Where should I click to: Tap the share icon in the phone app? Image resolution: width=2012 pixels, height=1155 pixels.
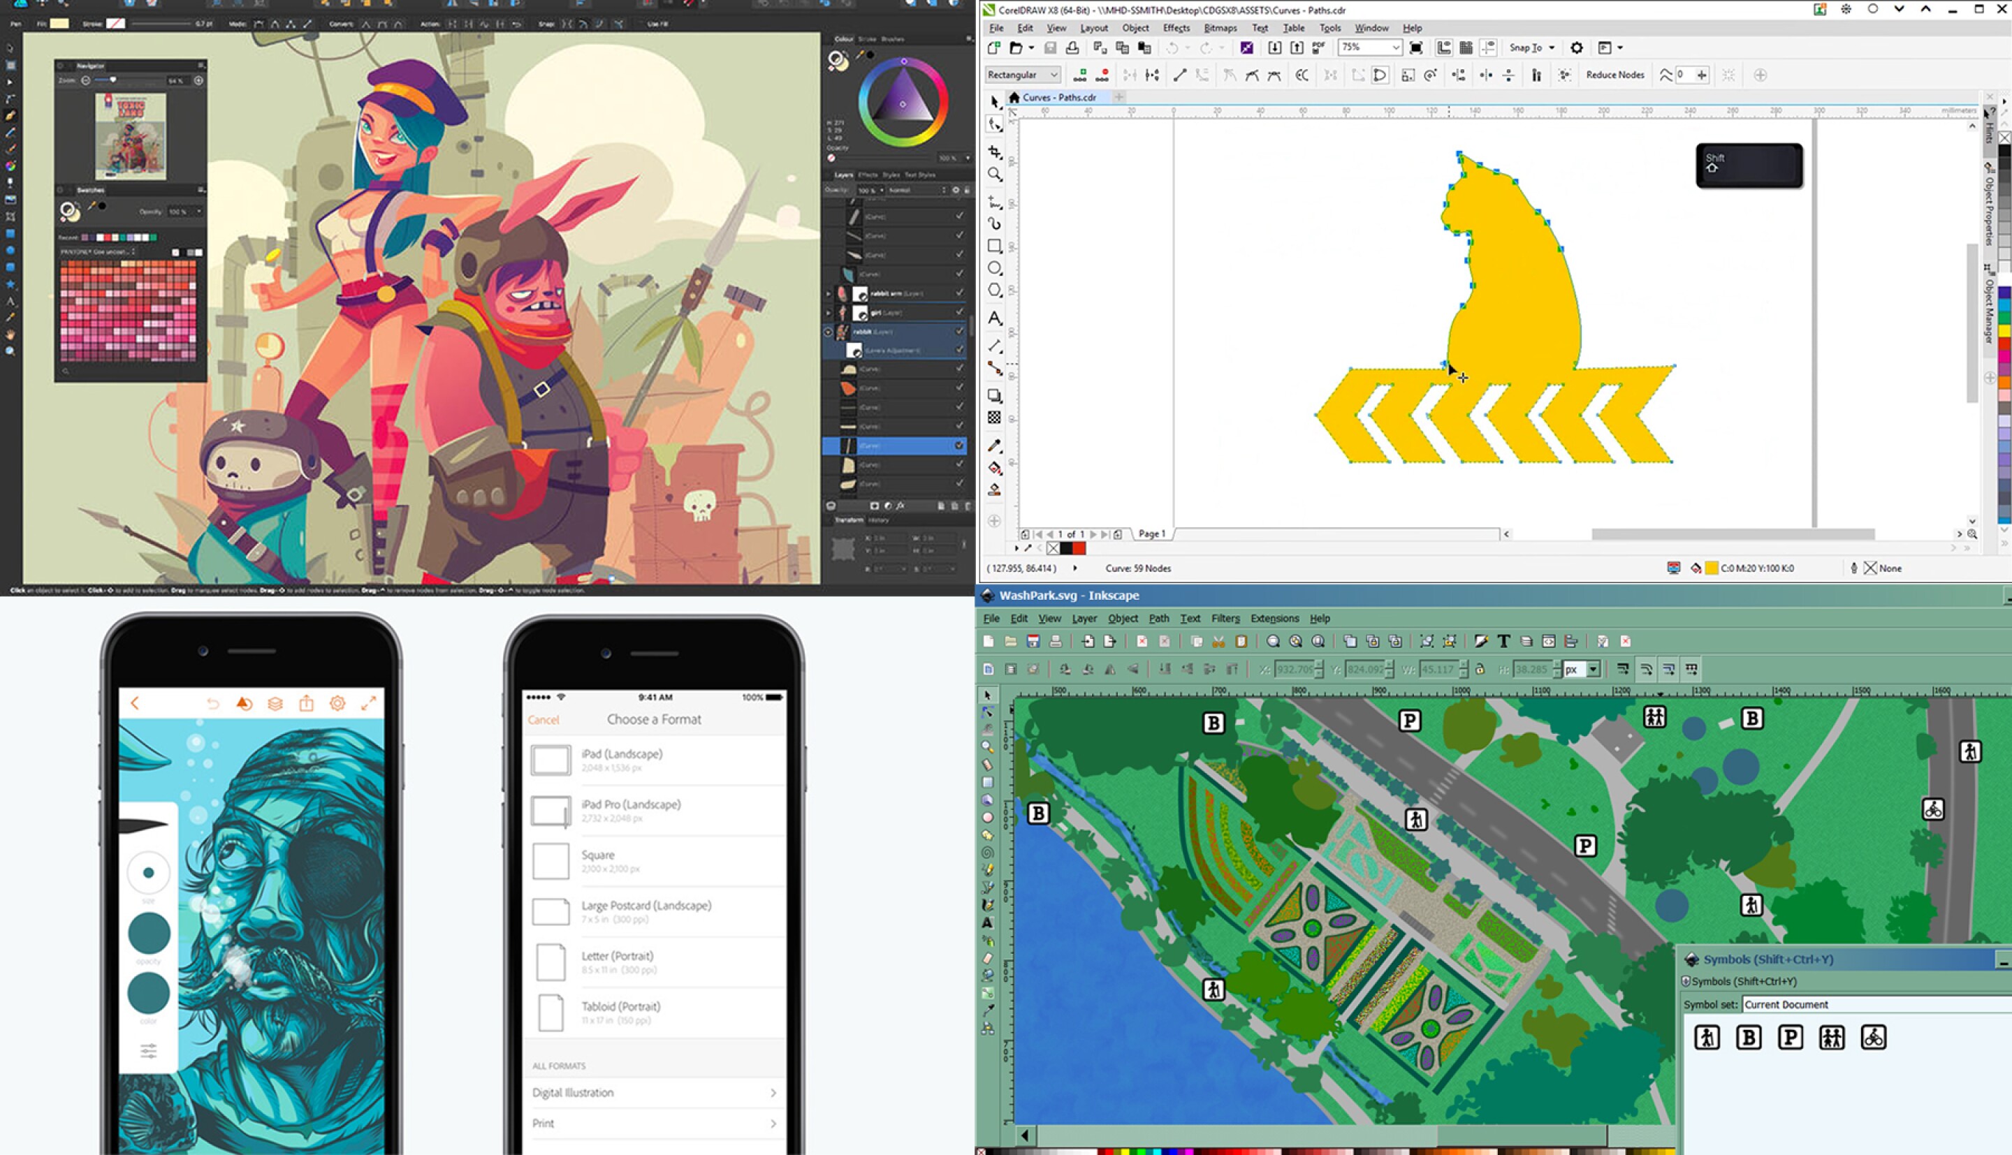point(306,704)
